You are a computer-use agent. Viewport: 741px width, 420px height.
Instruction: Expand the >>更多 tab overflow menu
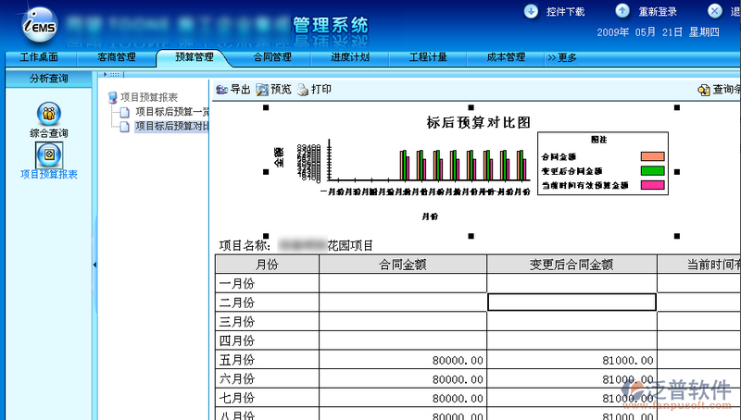point(562,57)
